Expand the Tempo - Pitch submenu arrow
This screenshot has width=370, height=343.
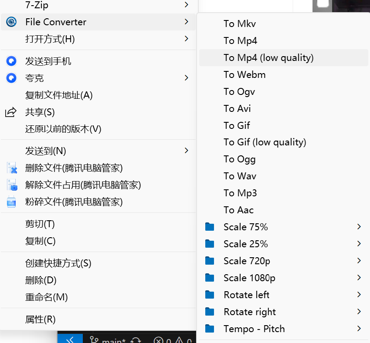(x=359, y=329)
